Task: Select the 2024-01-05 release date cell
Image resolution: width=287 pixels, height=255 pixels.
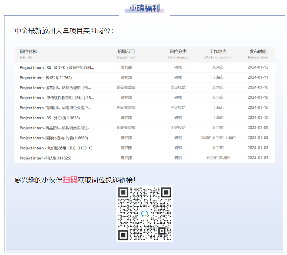Action: [258, 158]
